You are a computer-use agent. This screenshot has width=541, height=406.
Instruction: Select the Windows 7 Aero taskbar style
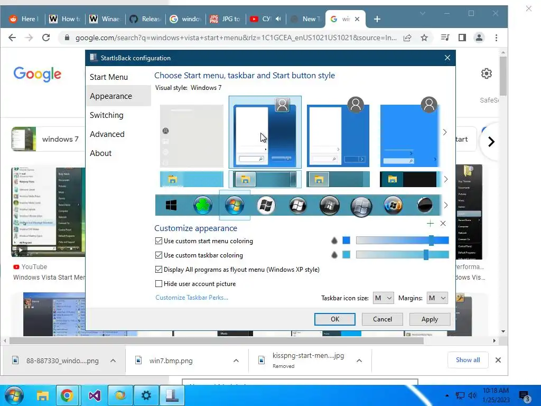tap(265, 179)
